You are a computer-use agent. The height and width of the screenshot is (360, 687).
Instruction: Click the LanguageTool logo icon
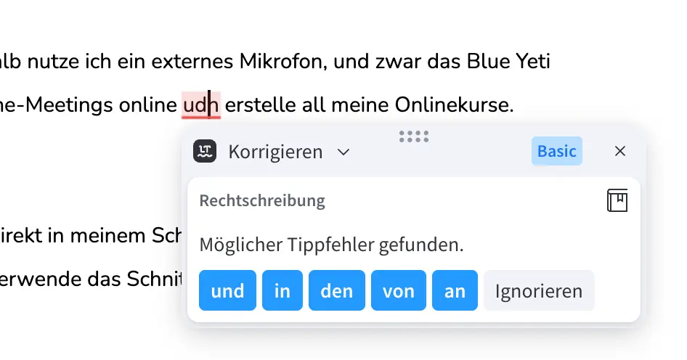205,152
